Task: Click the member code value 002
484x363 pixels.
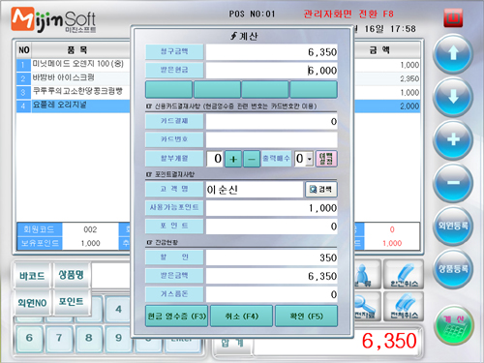Action: tap(90, 229)
